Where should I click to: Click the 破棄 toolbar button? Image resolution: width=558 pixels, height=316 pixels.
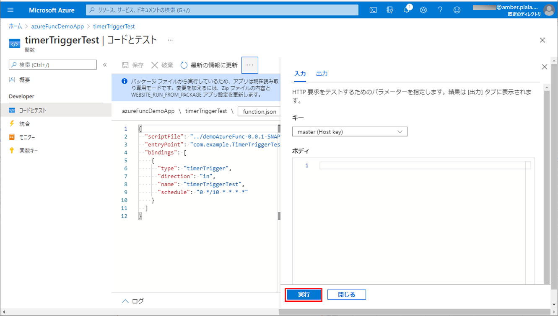(162, 65)
